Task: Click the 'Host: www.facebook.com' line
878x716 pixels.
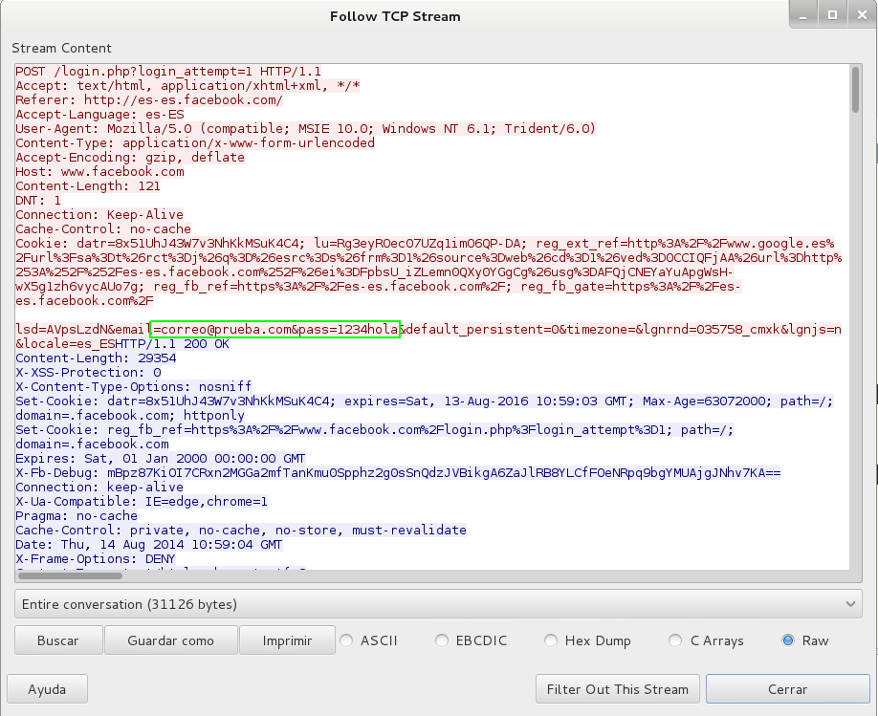Action: pos(99,171)
